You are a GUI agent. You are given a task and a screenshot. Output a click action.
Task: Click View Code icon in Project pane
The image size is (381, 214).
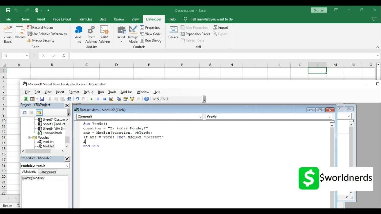point(25,113)
